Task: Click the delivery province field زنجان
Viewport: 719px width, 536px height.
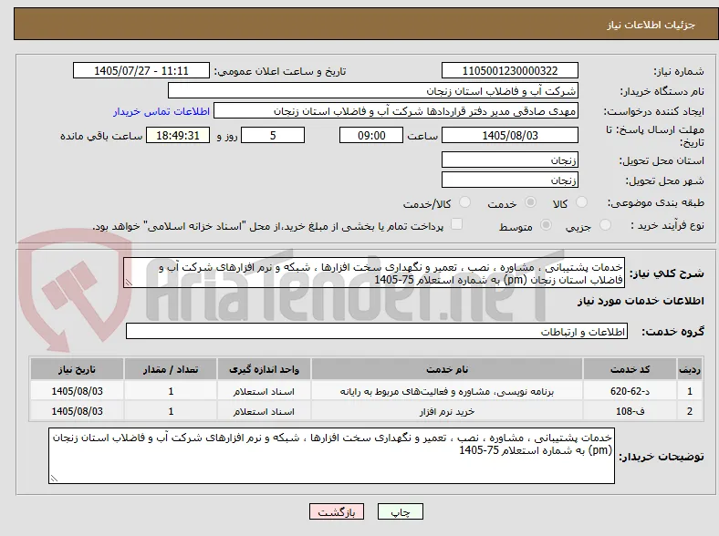Action: click(x=510, y=160)
